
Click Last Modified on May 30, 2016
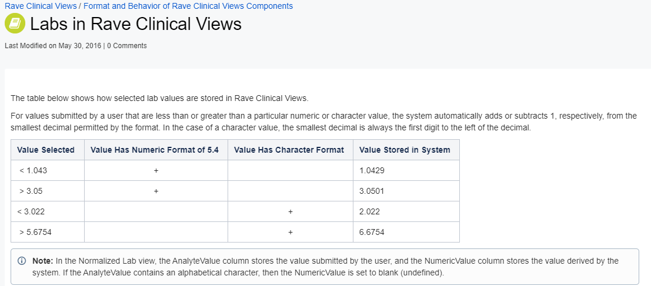53,46
